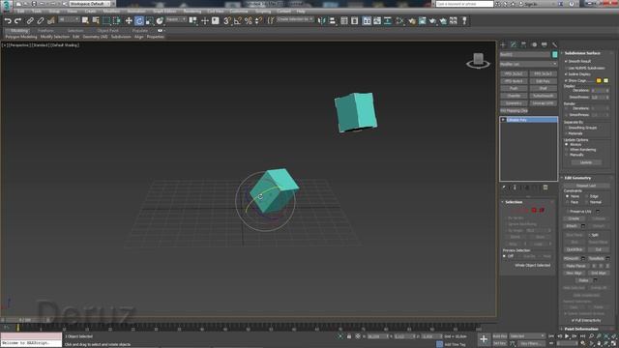Select the red Polygon sub-object icon

click(534, 210)
